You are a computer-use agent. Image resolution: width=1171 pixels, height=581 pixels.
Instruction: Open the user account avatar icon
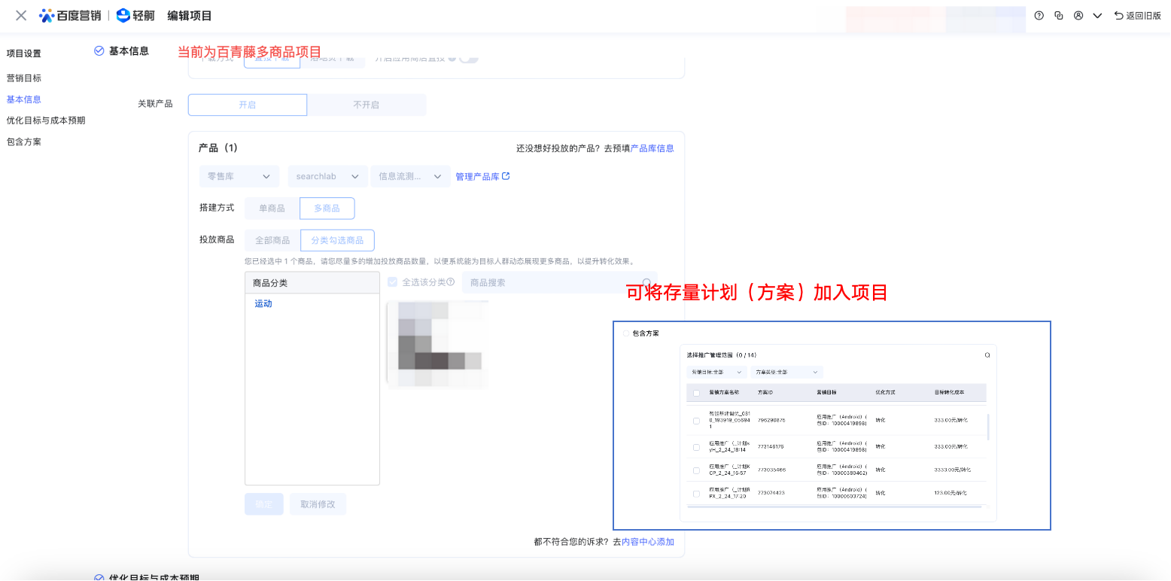1078,16
